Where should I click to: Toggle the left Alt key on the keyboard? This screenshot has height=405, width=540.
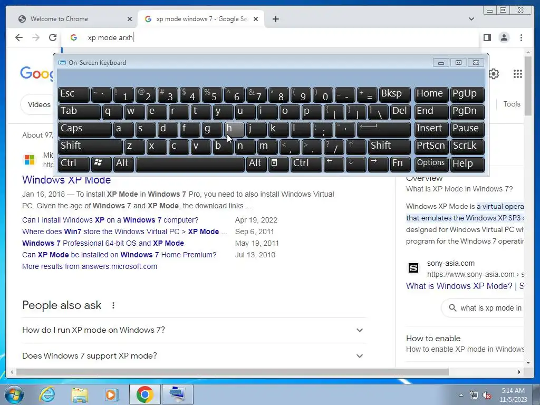pyautogui.click(x=123, y=163)
